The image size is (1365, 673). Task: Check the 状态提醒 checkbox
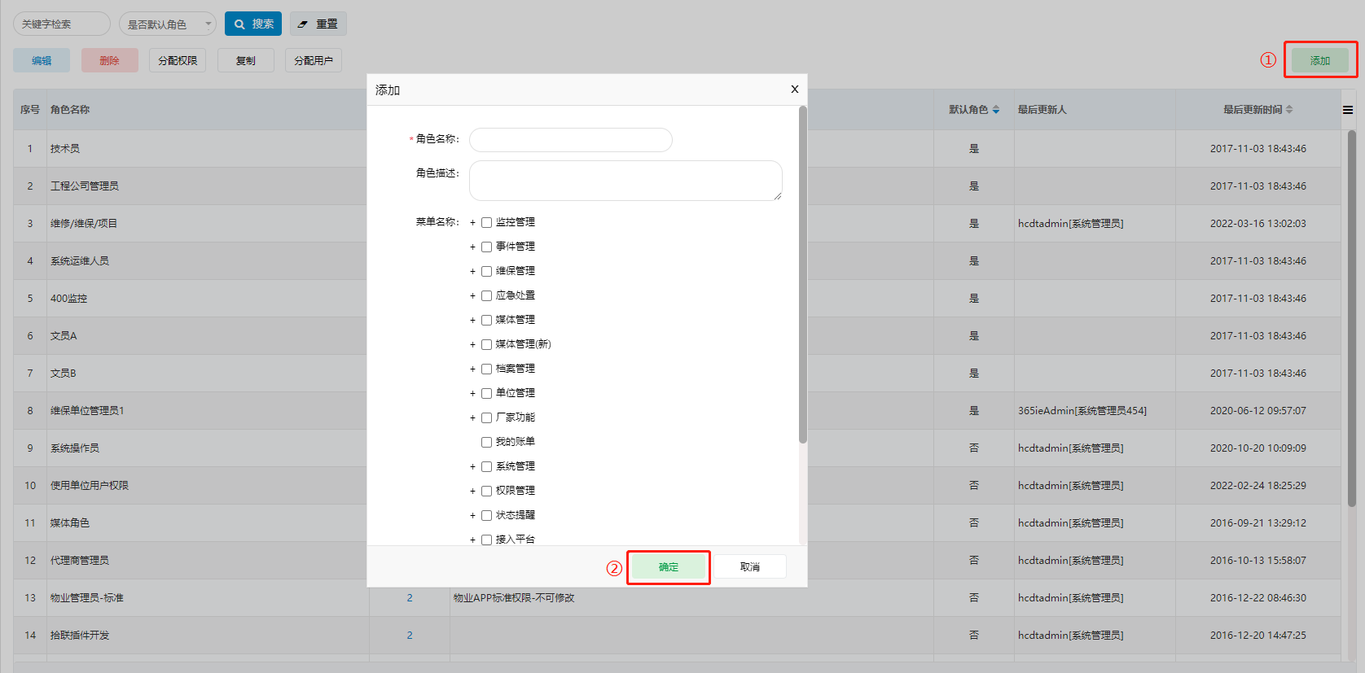[486, 515]
